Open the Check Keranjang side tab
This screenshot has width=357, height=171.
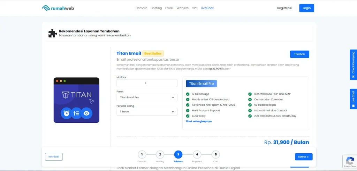pyautogui.click(x=354, y=65)
